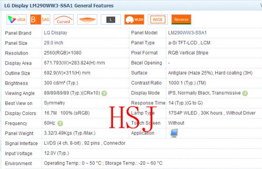Click the black L landscape icon
The height and width of the screenshot is (169, 262).
111,20
